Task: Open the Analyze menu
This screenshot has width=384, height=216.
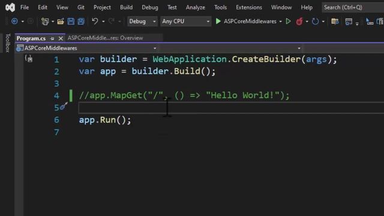Action: [x=196, y=8]
